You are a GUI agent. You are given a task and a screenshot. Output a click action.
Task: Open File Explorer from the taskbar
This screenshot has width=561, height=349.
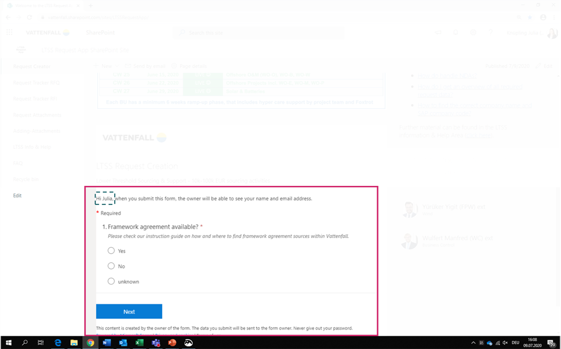point(74,343)
